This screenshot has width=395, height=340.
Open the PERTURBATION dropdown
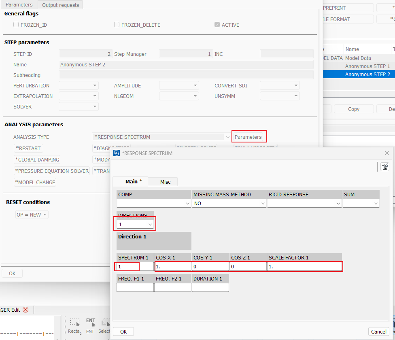coord(79,85)
